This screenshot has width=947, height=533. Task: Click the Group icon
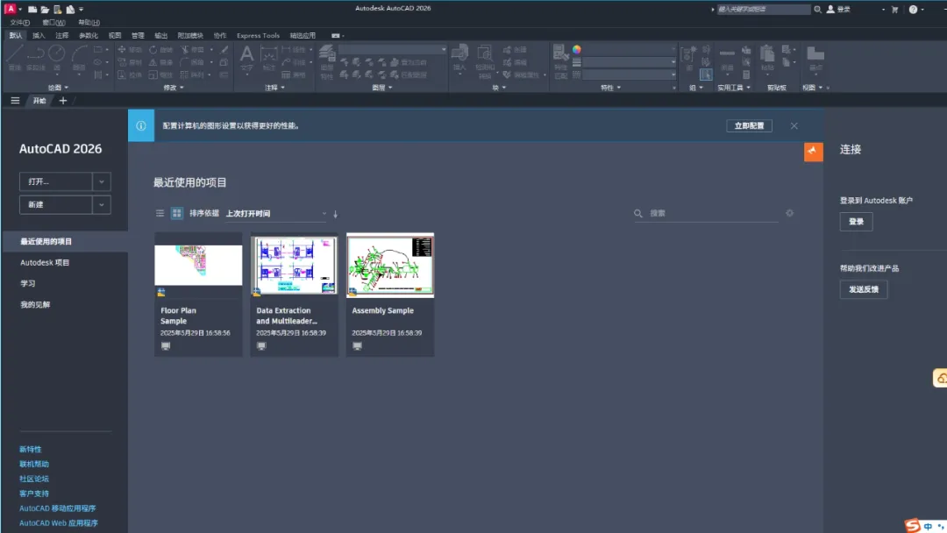[x=688, y=57]
